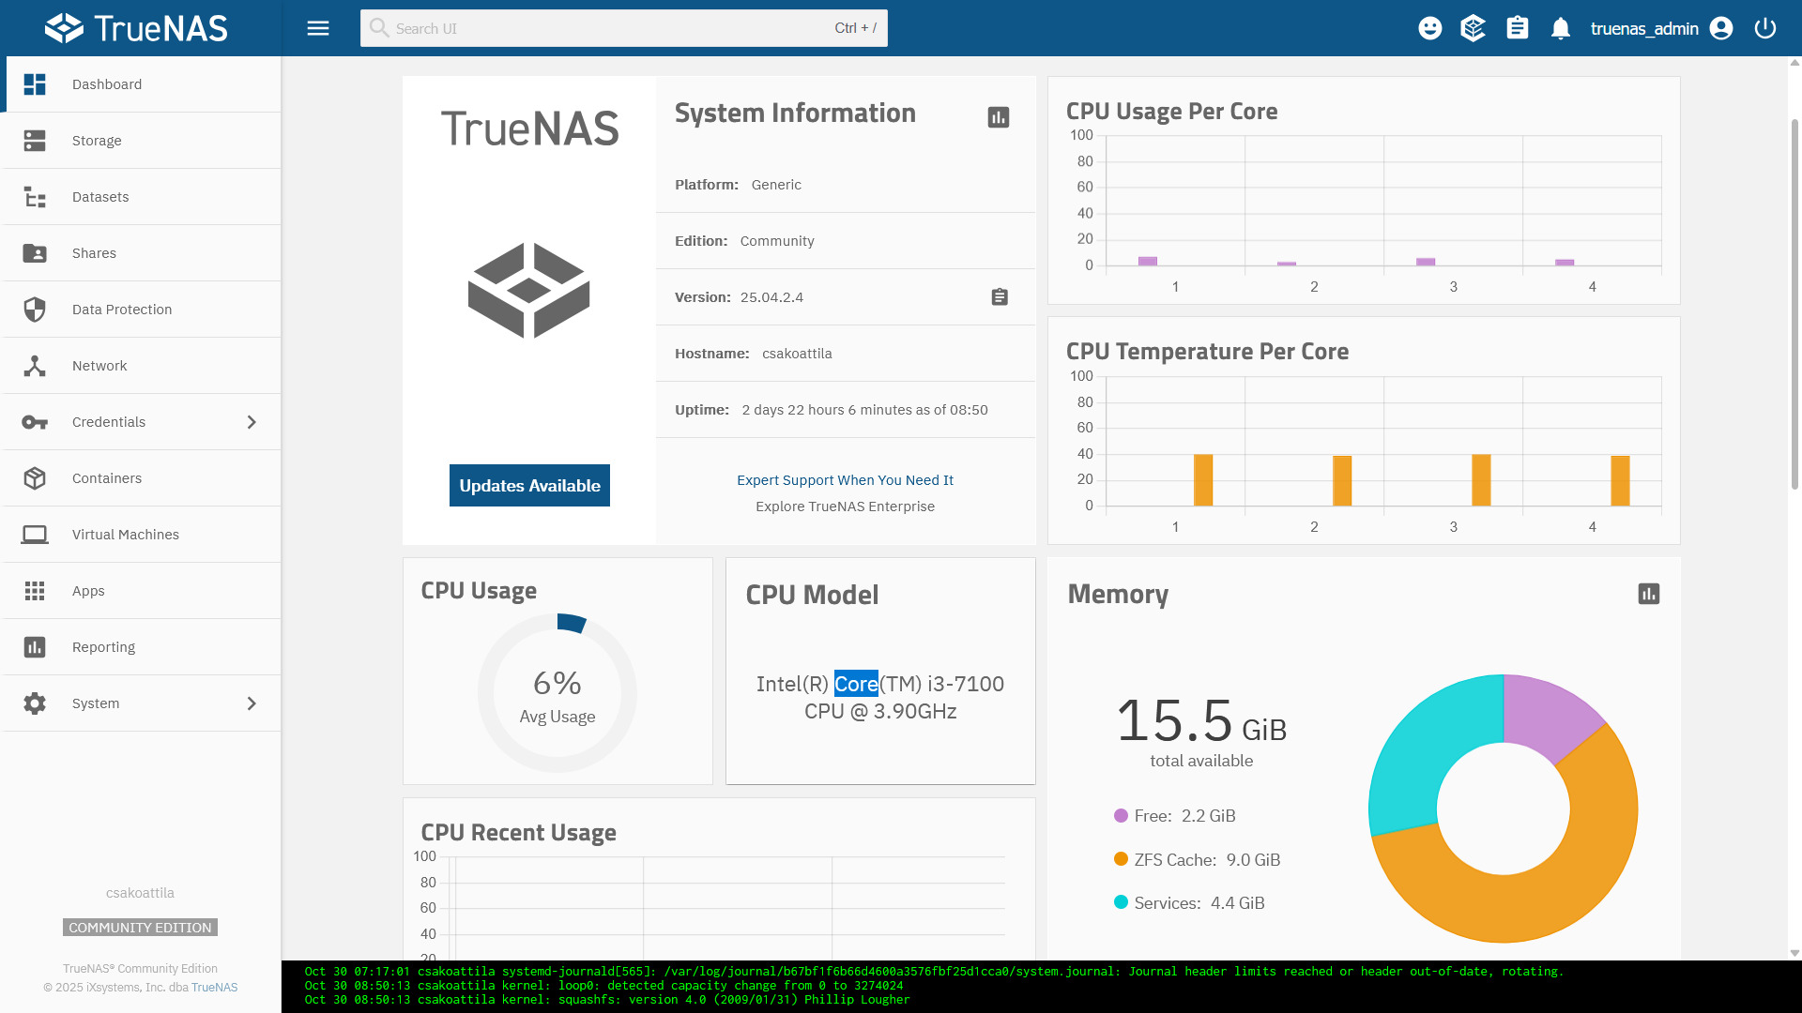Expand the Credentials menu chevron
Viewport: 1802px width, 1013px height.
(x=251, y=422)
